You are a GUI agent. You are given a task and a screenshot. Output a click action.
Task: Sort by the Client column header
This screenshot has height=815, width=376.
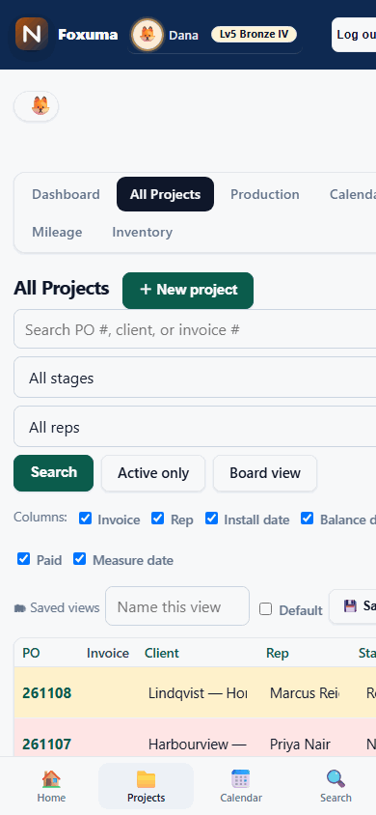162,653
